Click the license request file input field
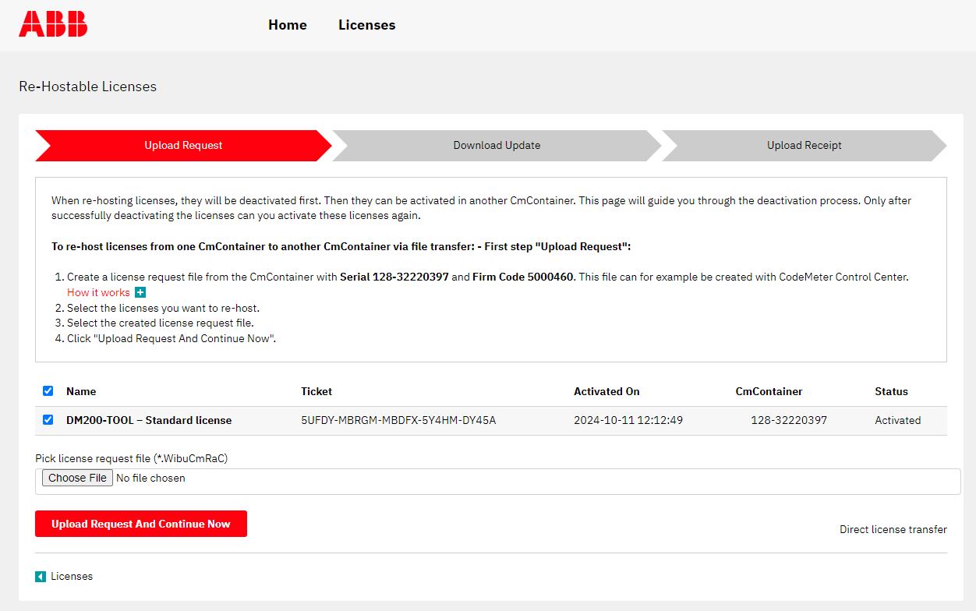The width and height of the screenshot is (976, 611). tap(498, 482)
